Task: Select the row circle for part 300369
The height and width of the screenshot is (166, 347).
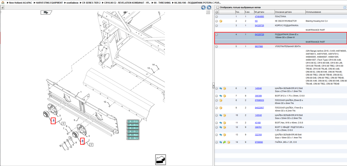Action: point(217,96)
